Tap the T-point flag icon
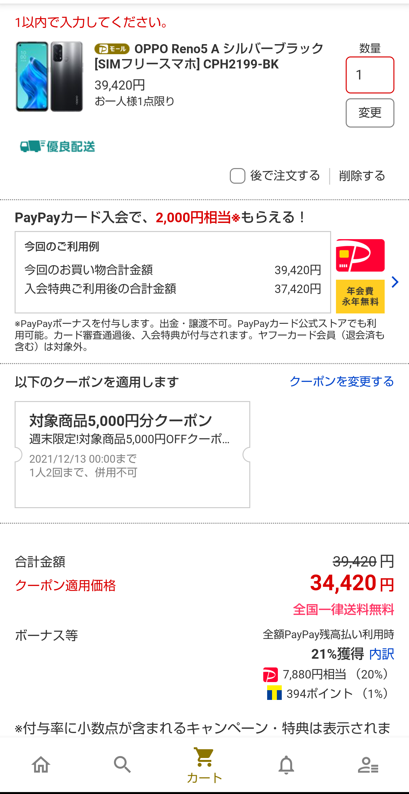409x794 pixels. [274, 693]
